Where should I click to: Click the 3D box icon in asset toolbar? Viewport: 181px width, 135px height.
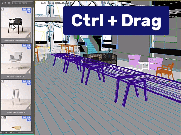[x=5, y=3]
